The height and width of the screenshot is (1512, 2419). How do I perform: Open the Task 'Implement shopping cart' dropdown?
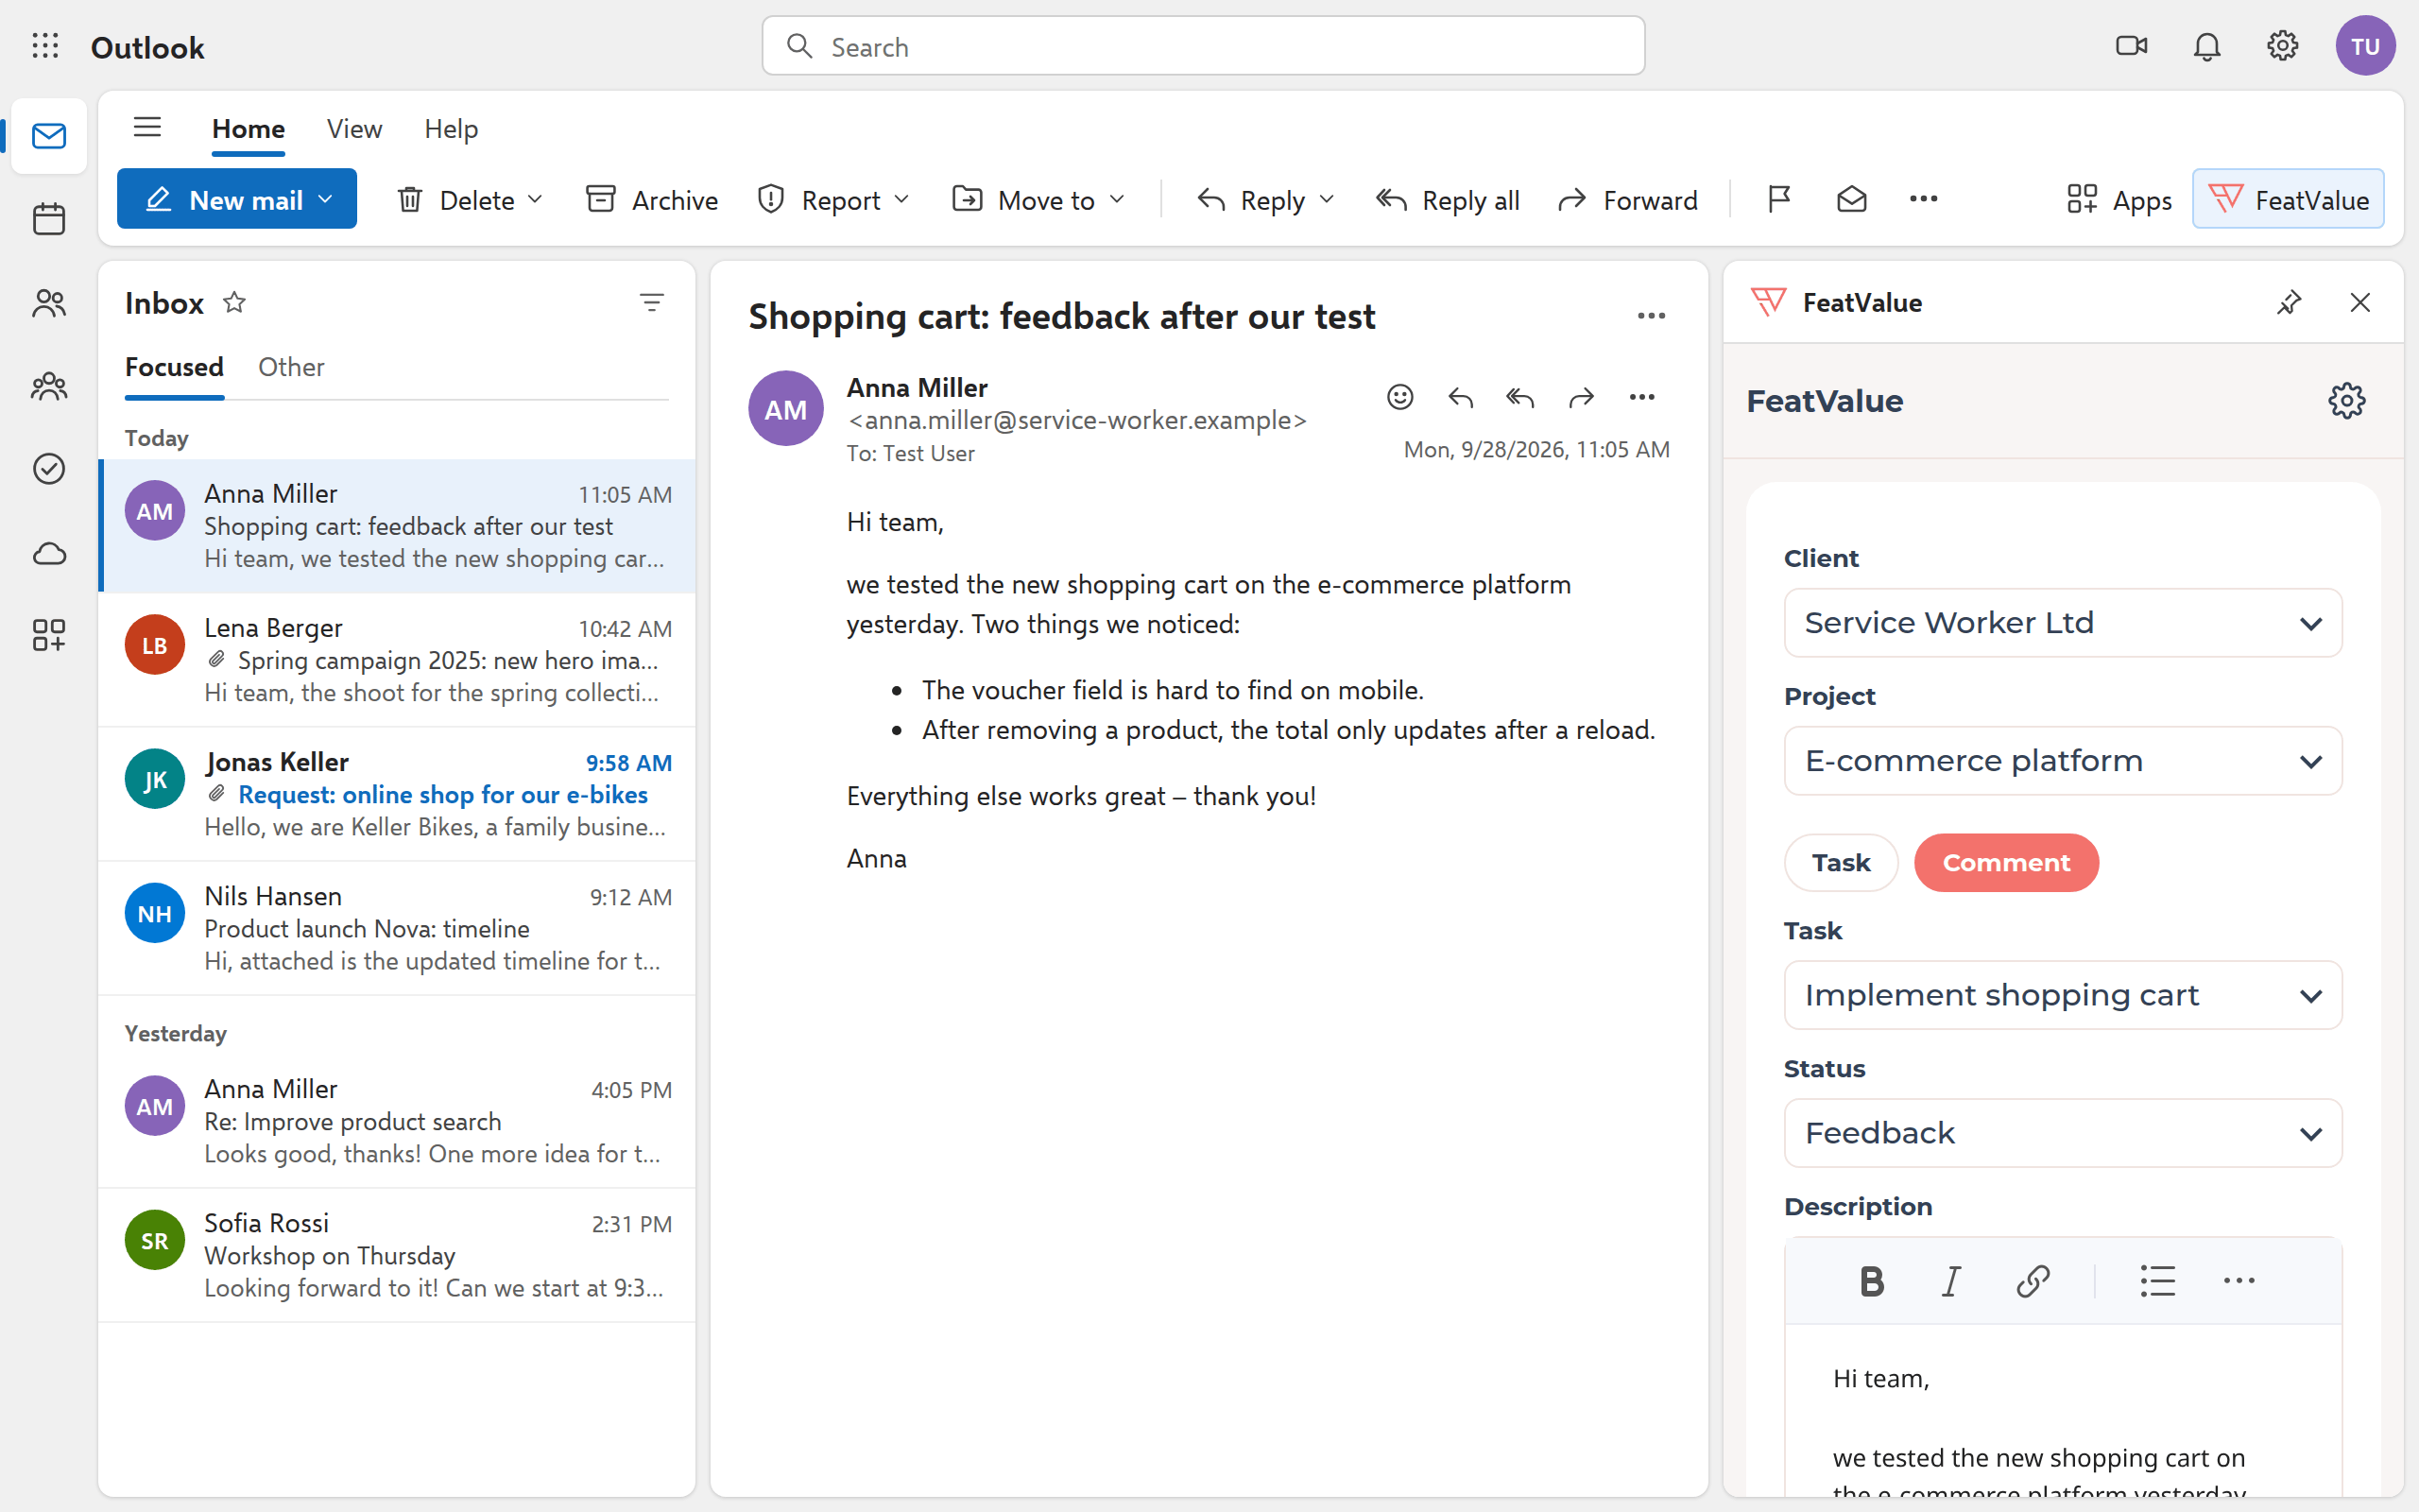click(2063, 995)
